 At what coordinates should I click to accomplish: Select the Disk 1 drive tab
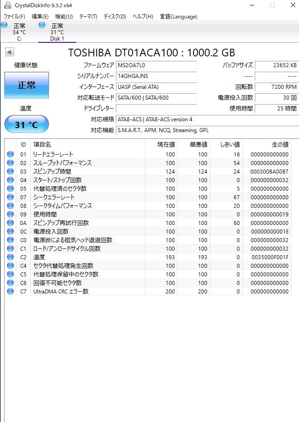click(x=57, y=32)
